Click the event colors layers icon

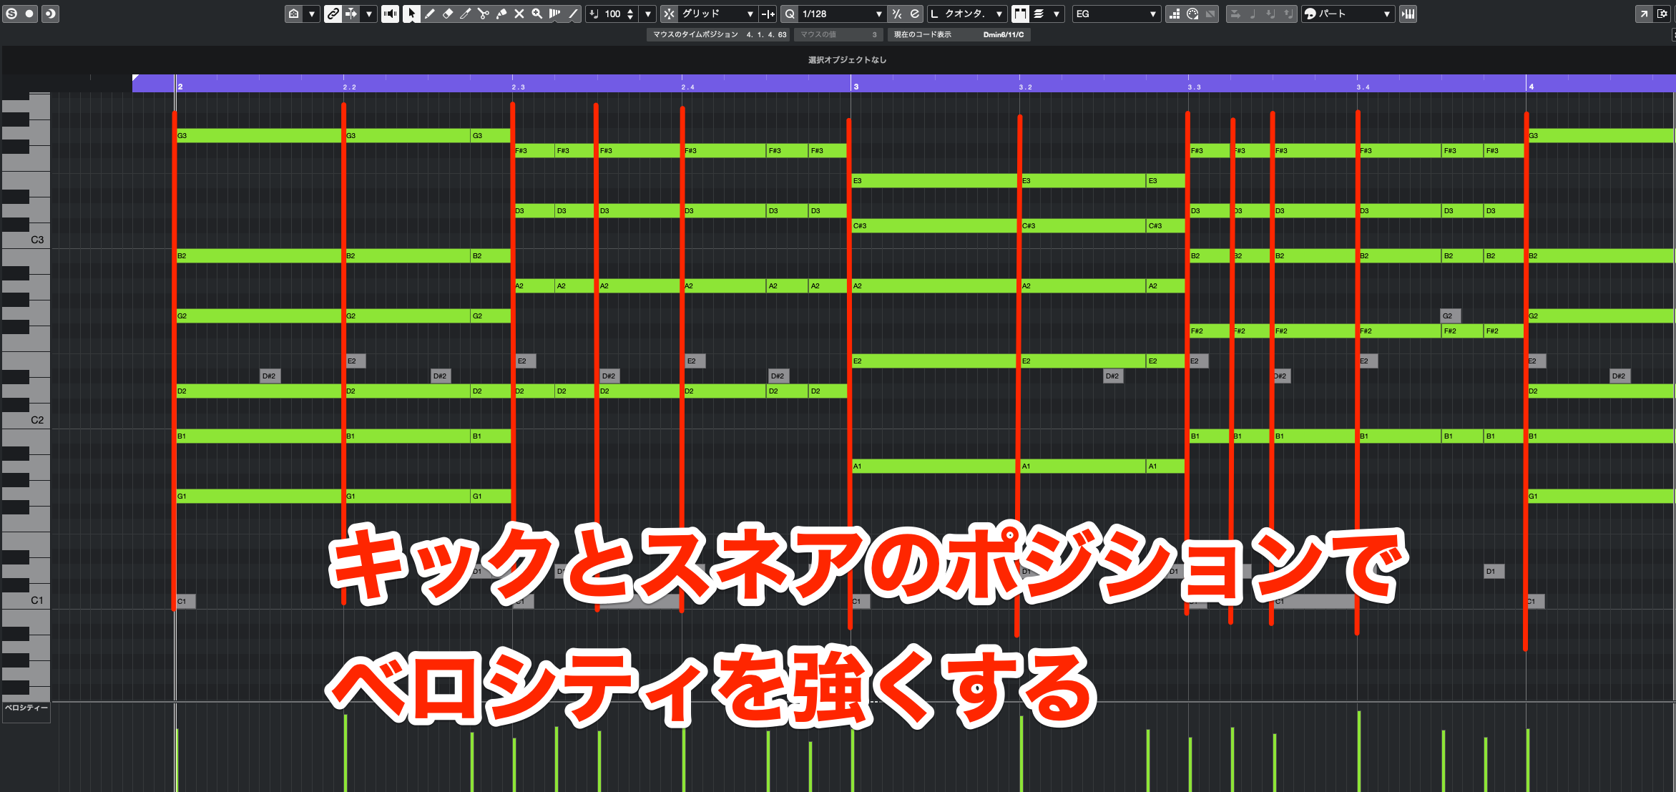1039,14
